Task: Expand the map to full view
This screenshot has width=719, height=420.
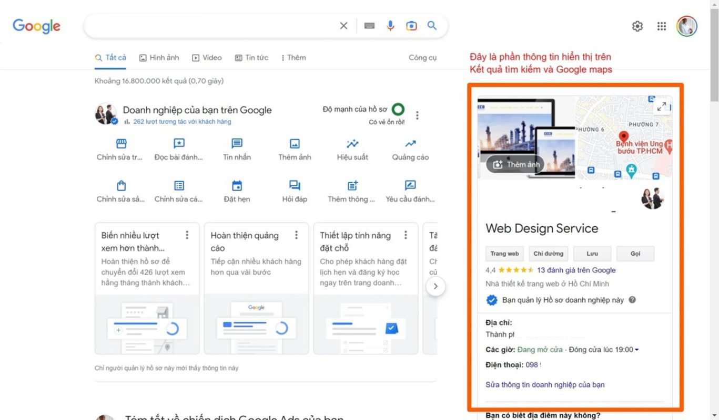Action: [662, 107]
